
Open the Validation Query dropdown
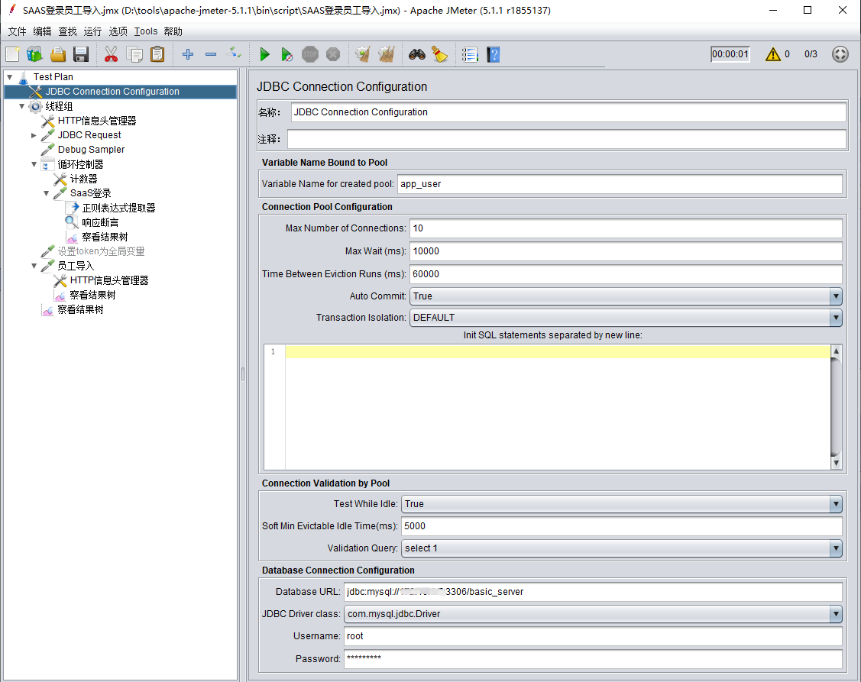coord(622,548)
